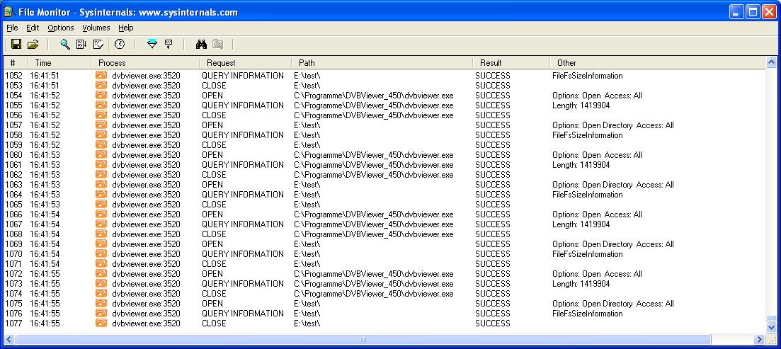Click 'FileFsSizeInformation' in row 1052
This screenshot has width=781, height=349.
587,76
